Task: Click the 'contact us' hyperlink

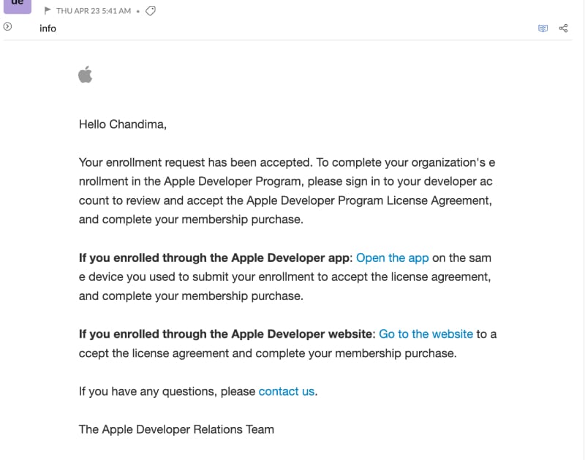Action: click(x=286, y=391)
